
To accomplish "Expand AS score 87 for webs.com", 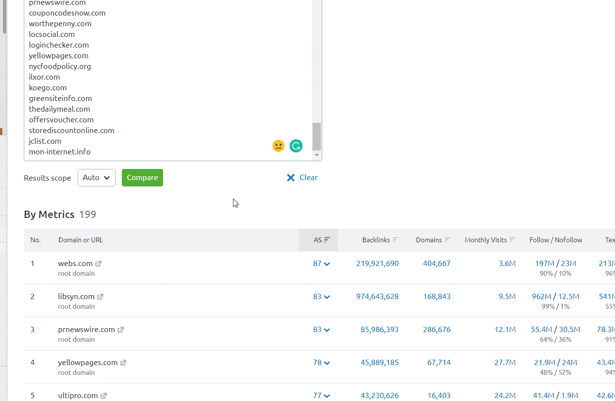I will (321, 264).
